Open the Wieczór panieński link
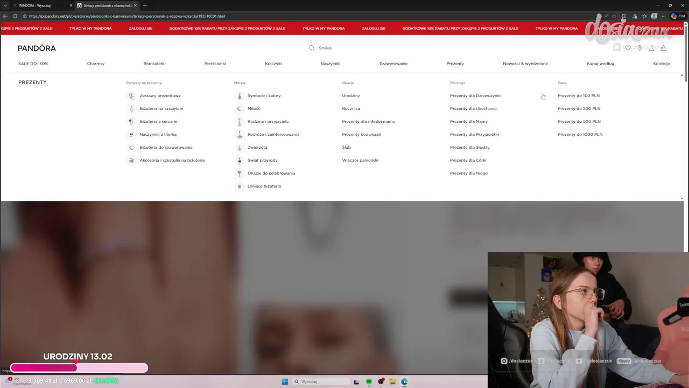The image size is (689, 388). [x=360, y=160]
